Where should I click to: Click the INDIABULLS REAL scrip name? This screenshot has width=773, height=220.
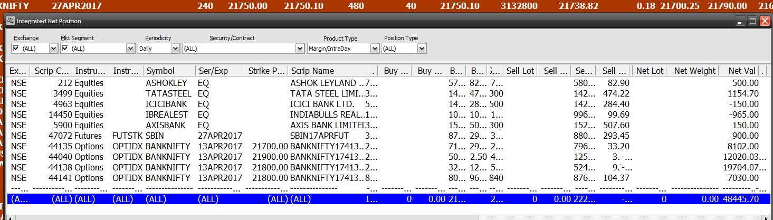pos(327,114)
